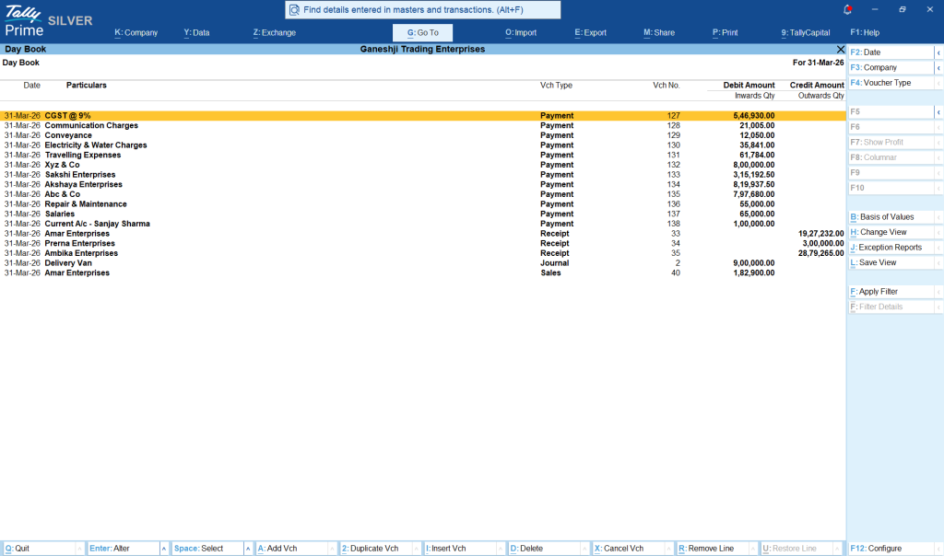Click the notification bell icon
The image size is (944, 556).
click(x=848, y=9)
